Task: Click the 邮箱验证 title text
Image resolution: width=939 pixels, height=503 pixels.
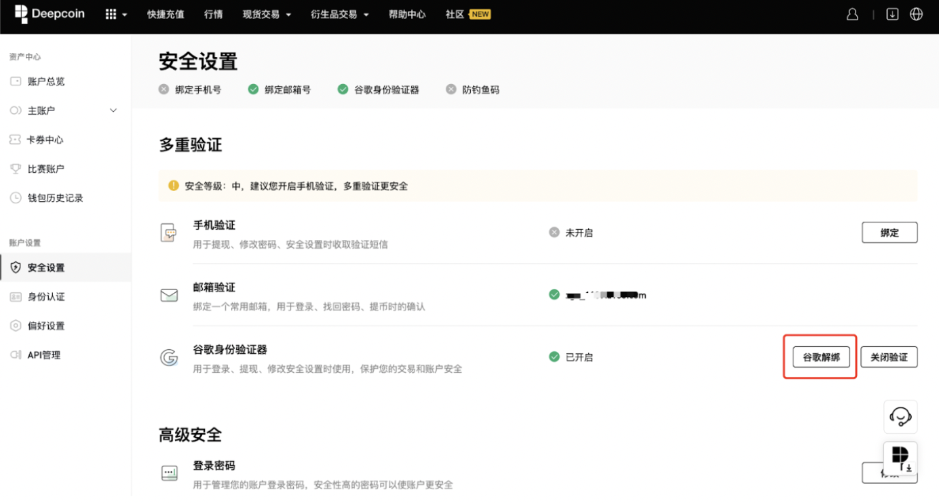Action: click(214, 287)
